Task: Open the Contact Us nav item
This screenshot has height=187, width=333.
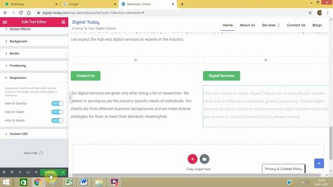Action: point(296,25)
